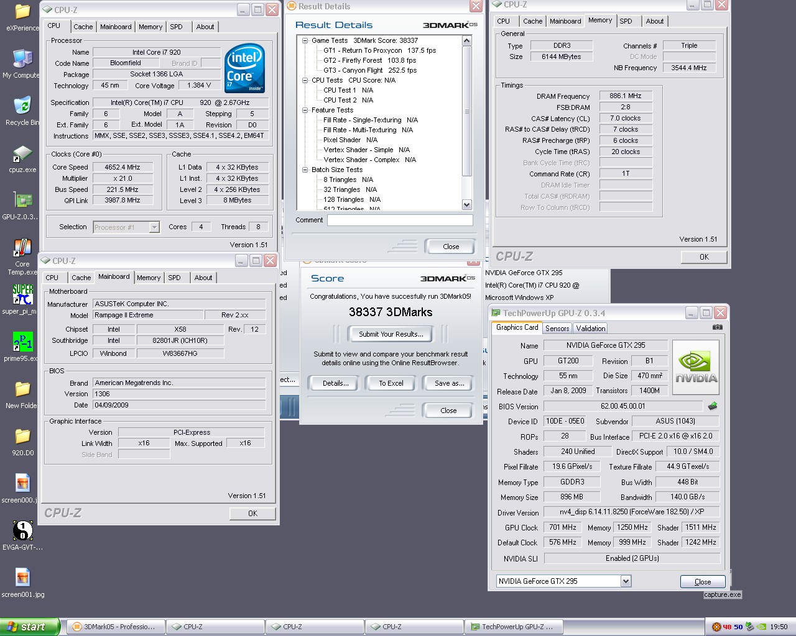Click the Details... button in Score window
The width and height of the screenshot is (796, 636).
coord(335,383)
